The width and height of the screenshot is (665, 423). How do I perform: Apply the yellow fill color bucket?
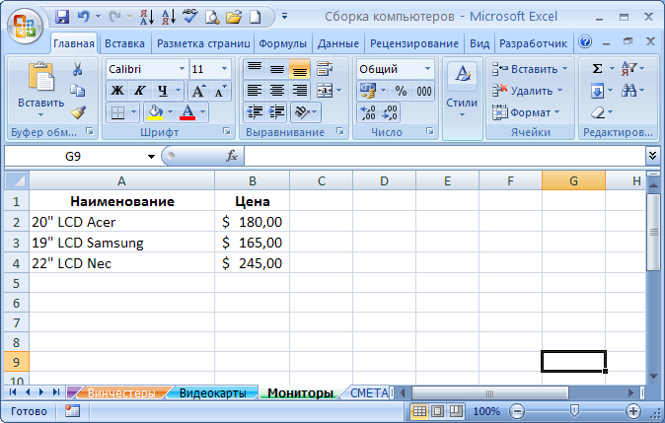click(155, 112)
